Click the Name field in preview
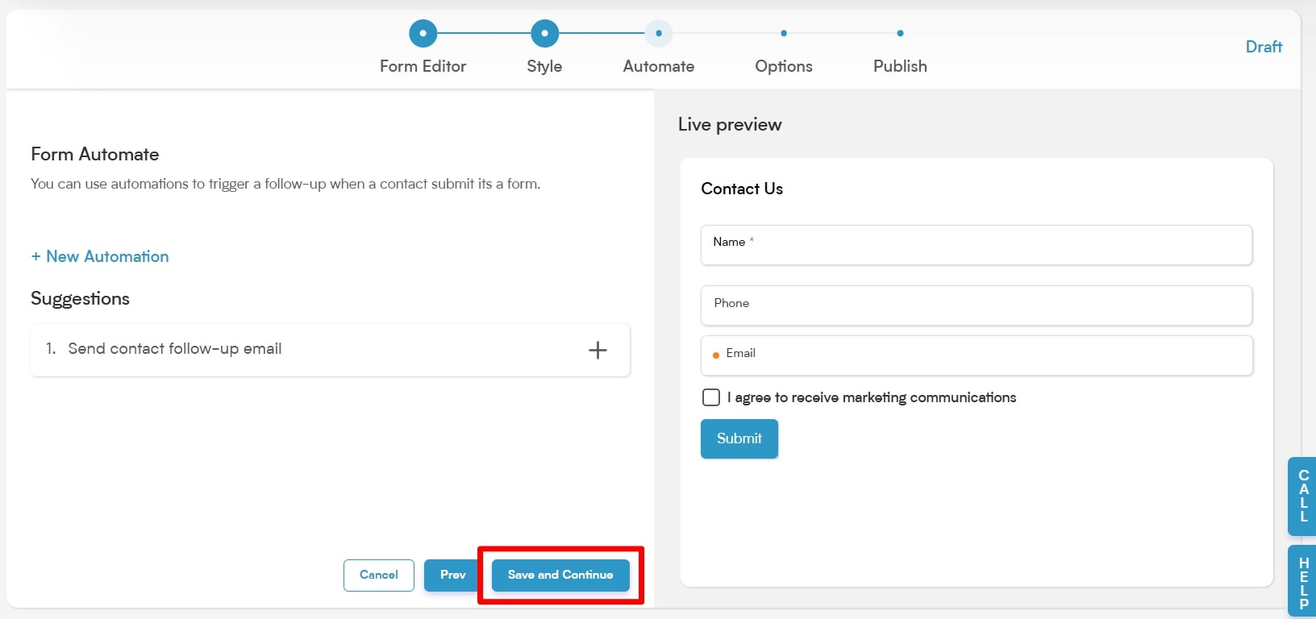The height and width of the screenshot is (619, 1316). pyautogui.click(x=977, y=245)
